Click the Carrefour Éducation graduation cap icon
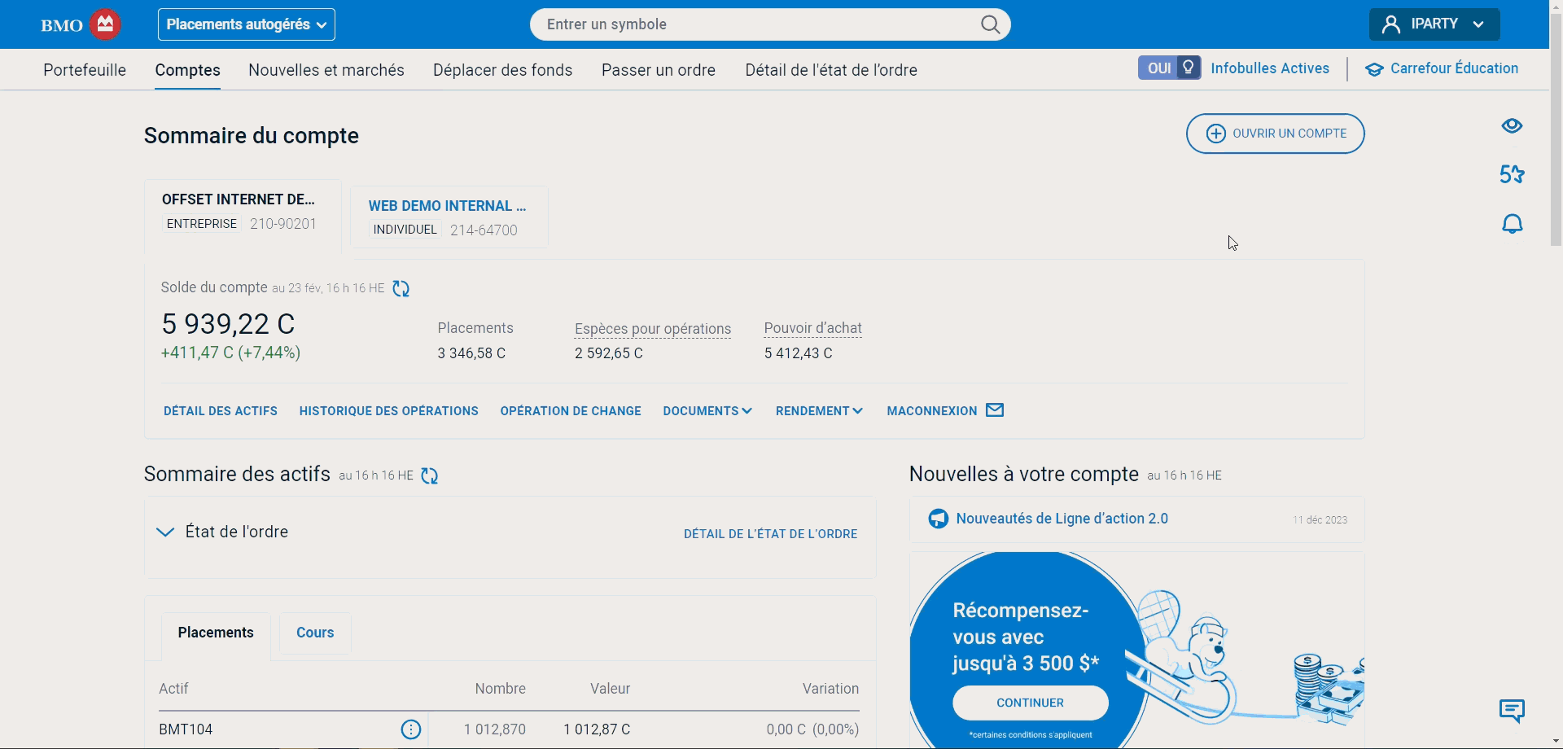1563x749 pixels. [x=1374, y=69]
